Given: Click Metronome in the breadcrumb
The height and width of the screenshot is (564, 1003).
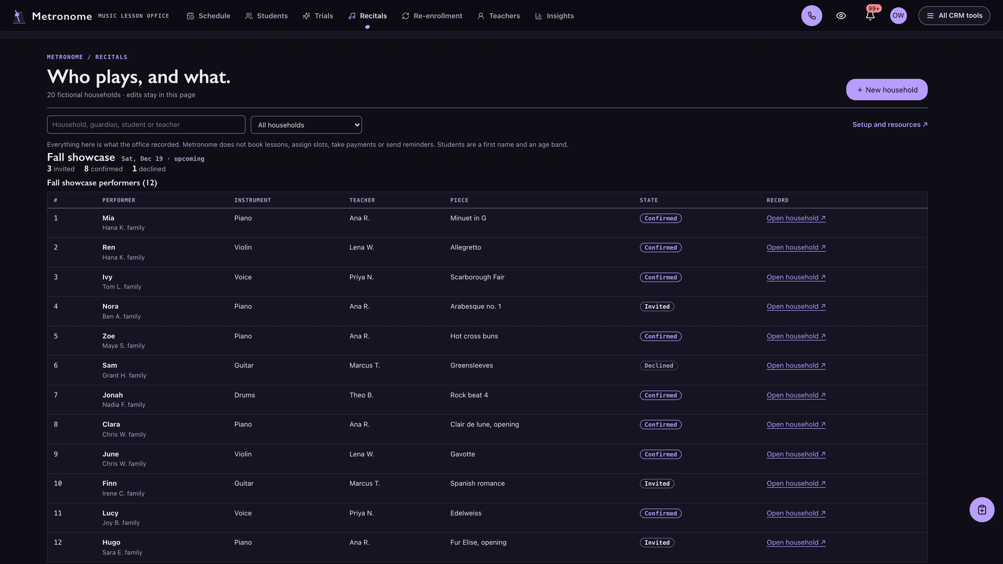Looking at the screenshot, I should 65,57.
